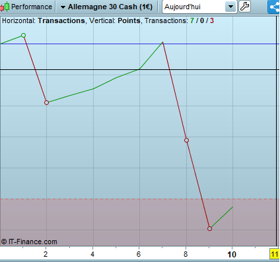Click the red circle marker at transaction 8
Image resolution: width=280 pixels, height=262 pixels.
[186, 140]
